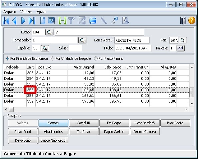This screenshot has height=159, width=198.
Task: Open Em Pagto relation
Action: pyautogui.click(x=114, y=123)
